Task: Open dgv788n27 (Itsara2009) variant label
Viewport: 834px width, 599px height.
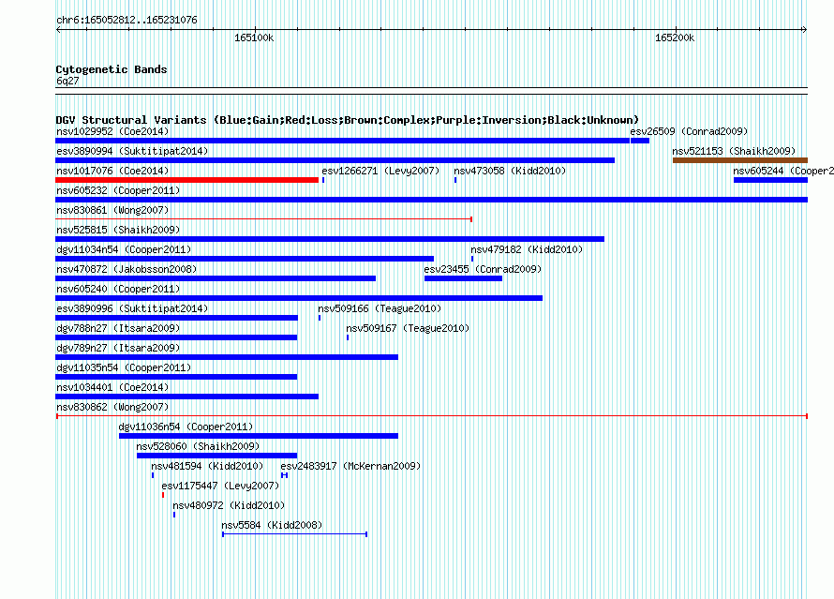Action: pos(118,328)
